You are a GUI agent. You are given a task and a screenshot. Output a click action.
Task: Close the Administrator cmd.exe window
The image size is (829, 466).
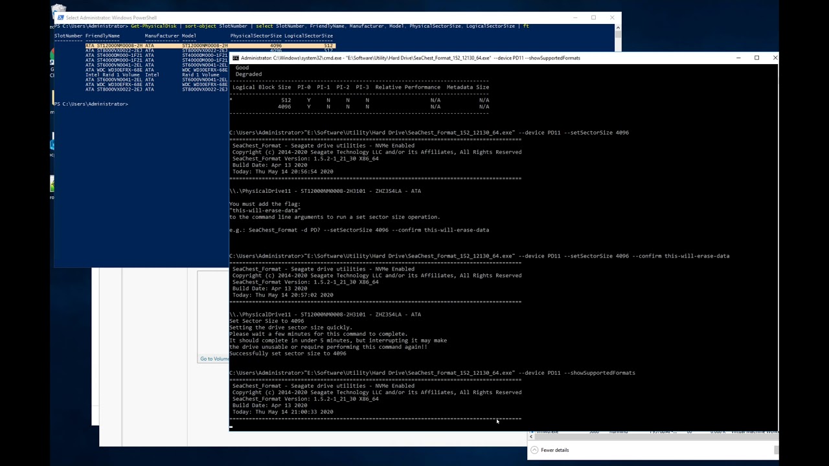click(775, 58)
